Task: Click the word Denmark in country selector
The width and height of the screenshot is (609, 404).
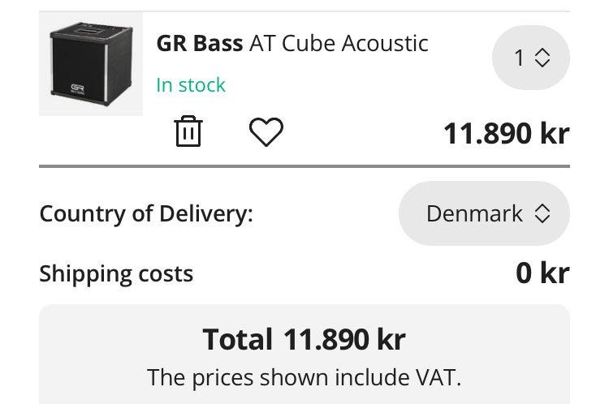Action: [474, 214]
